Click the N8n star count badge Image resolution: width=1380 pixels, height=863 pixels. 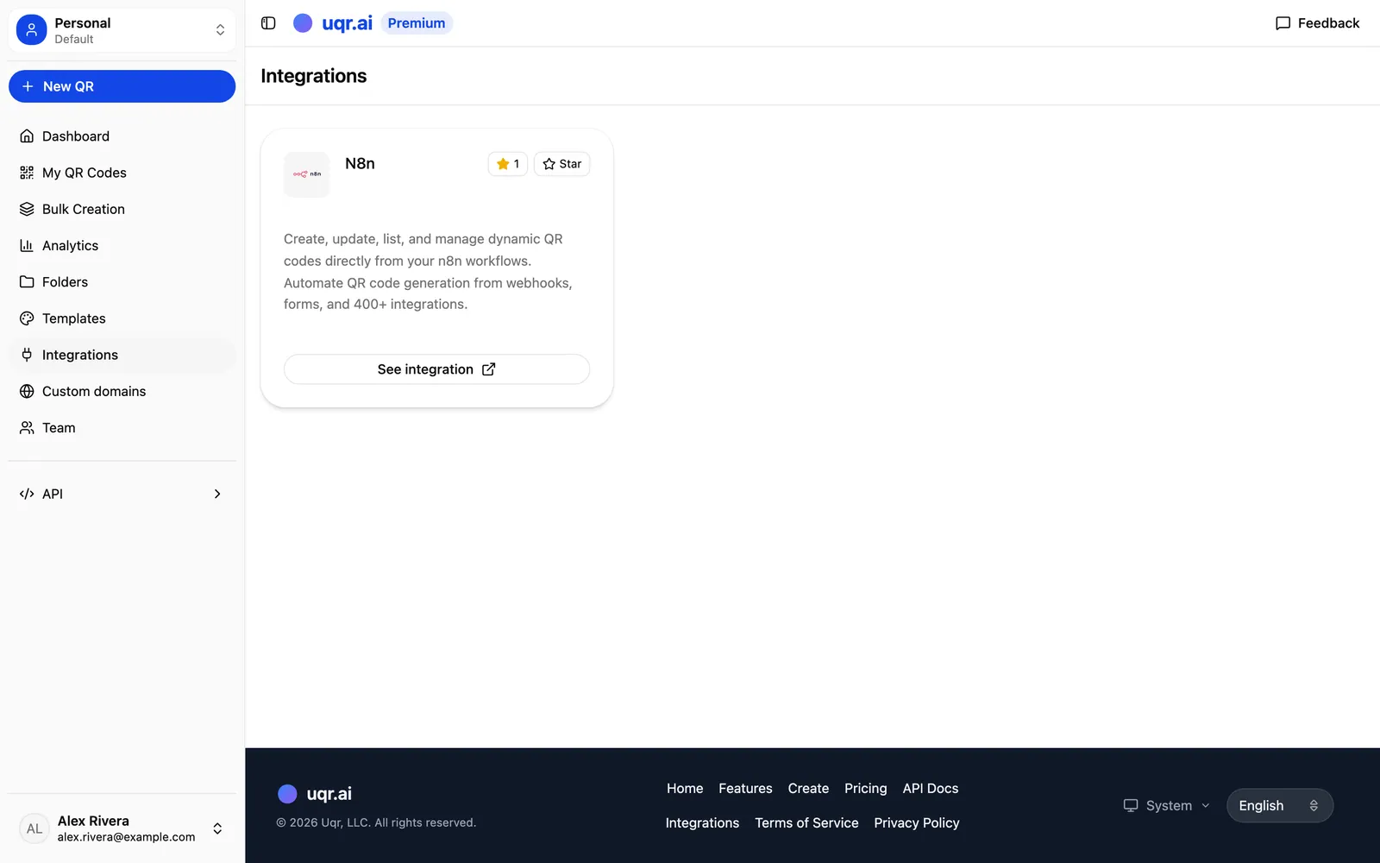click(507, 164)
